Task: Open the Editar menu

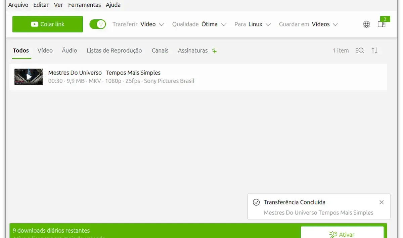Action: point(41,5)
